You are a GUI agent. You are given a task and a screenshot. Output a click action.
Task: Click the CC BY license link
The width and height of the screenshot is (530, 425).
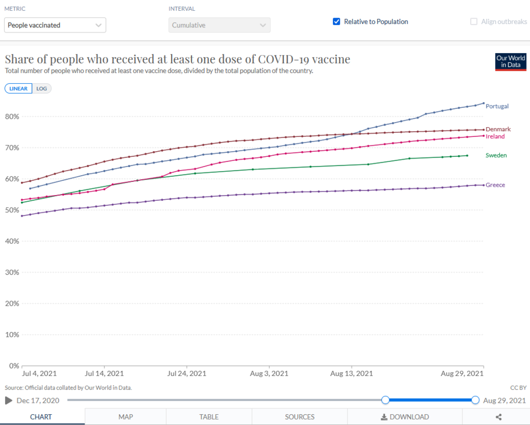(x=517, y=388)
